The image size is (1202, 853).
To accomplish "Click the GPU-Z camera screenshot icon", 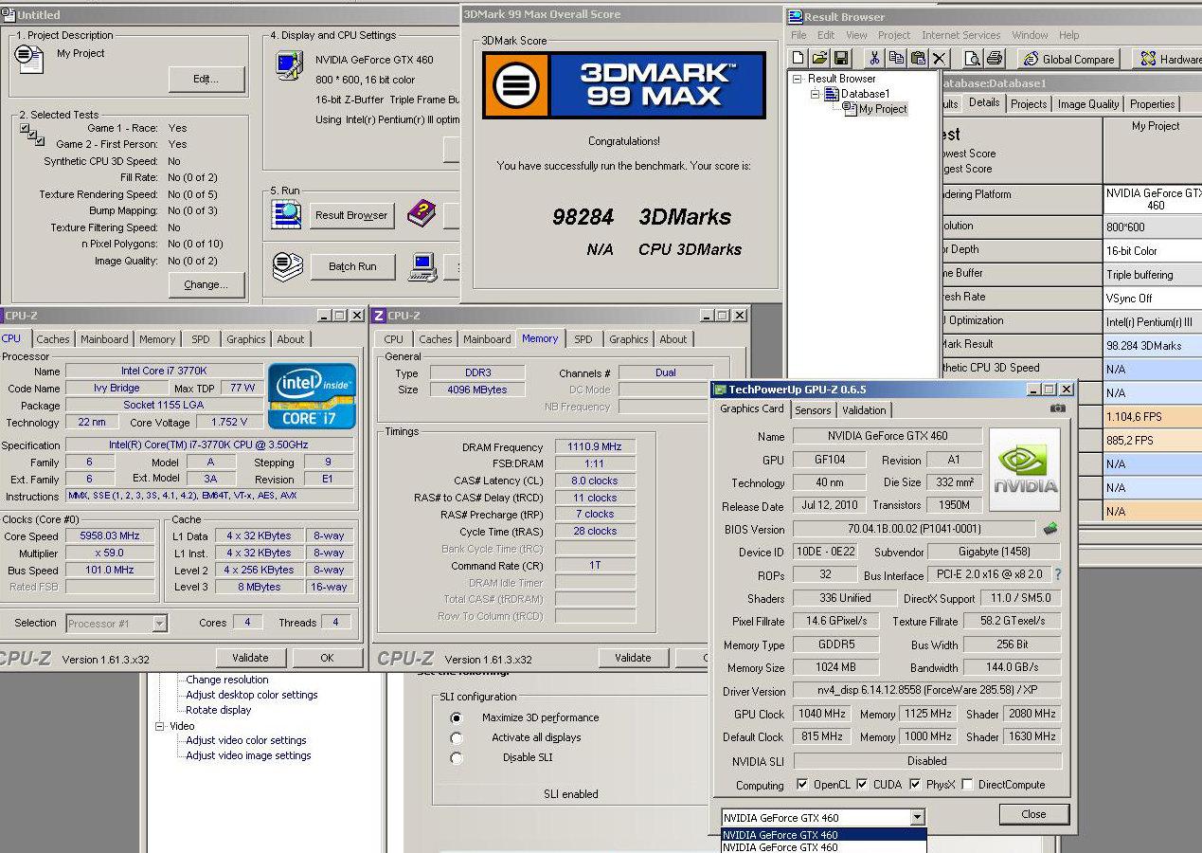I will point(1058,408).
